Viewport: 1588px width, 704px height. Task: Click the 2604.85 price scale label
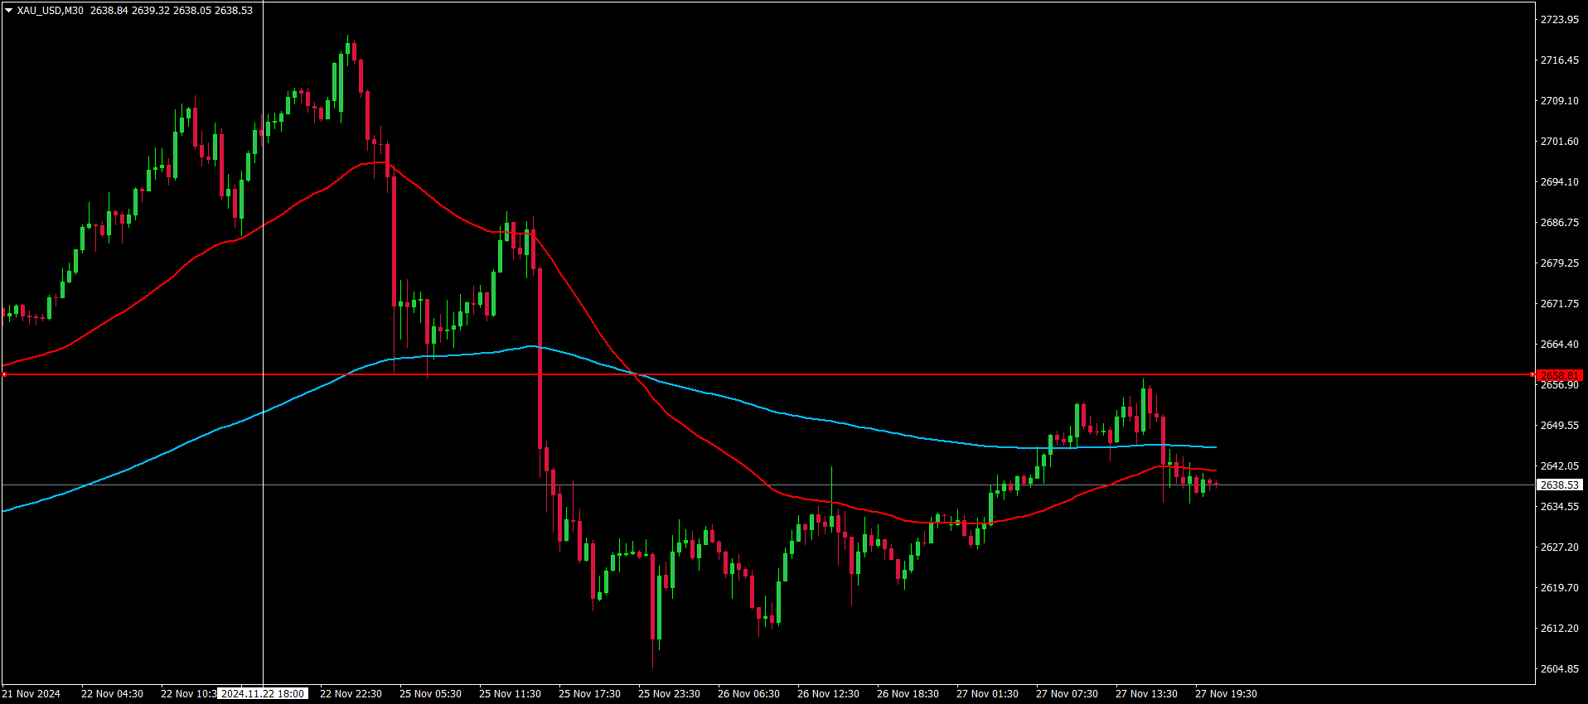(1559, 669)
